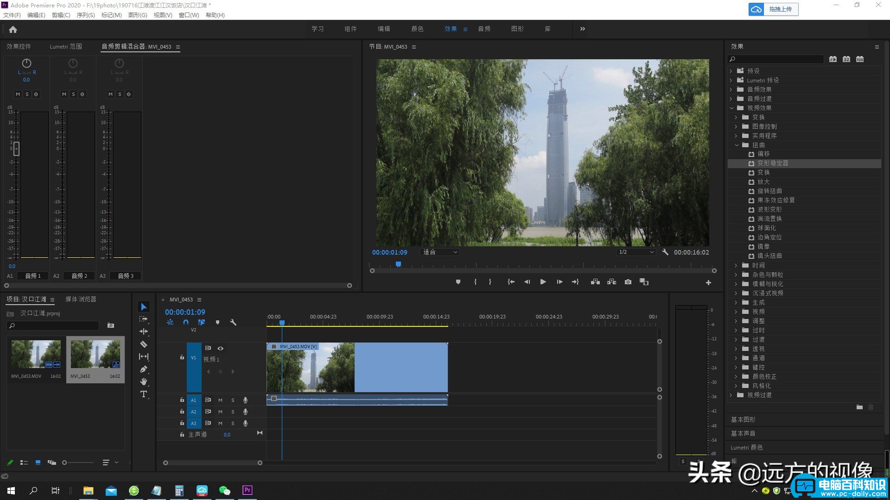
Task: Add marker in Program Monitor
Action: 458,282
